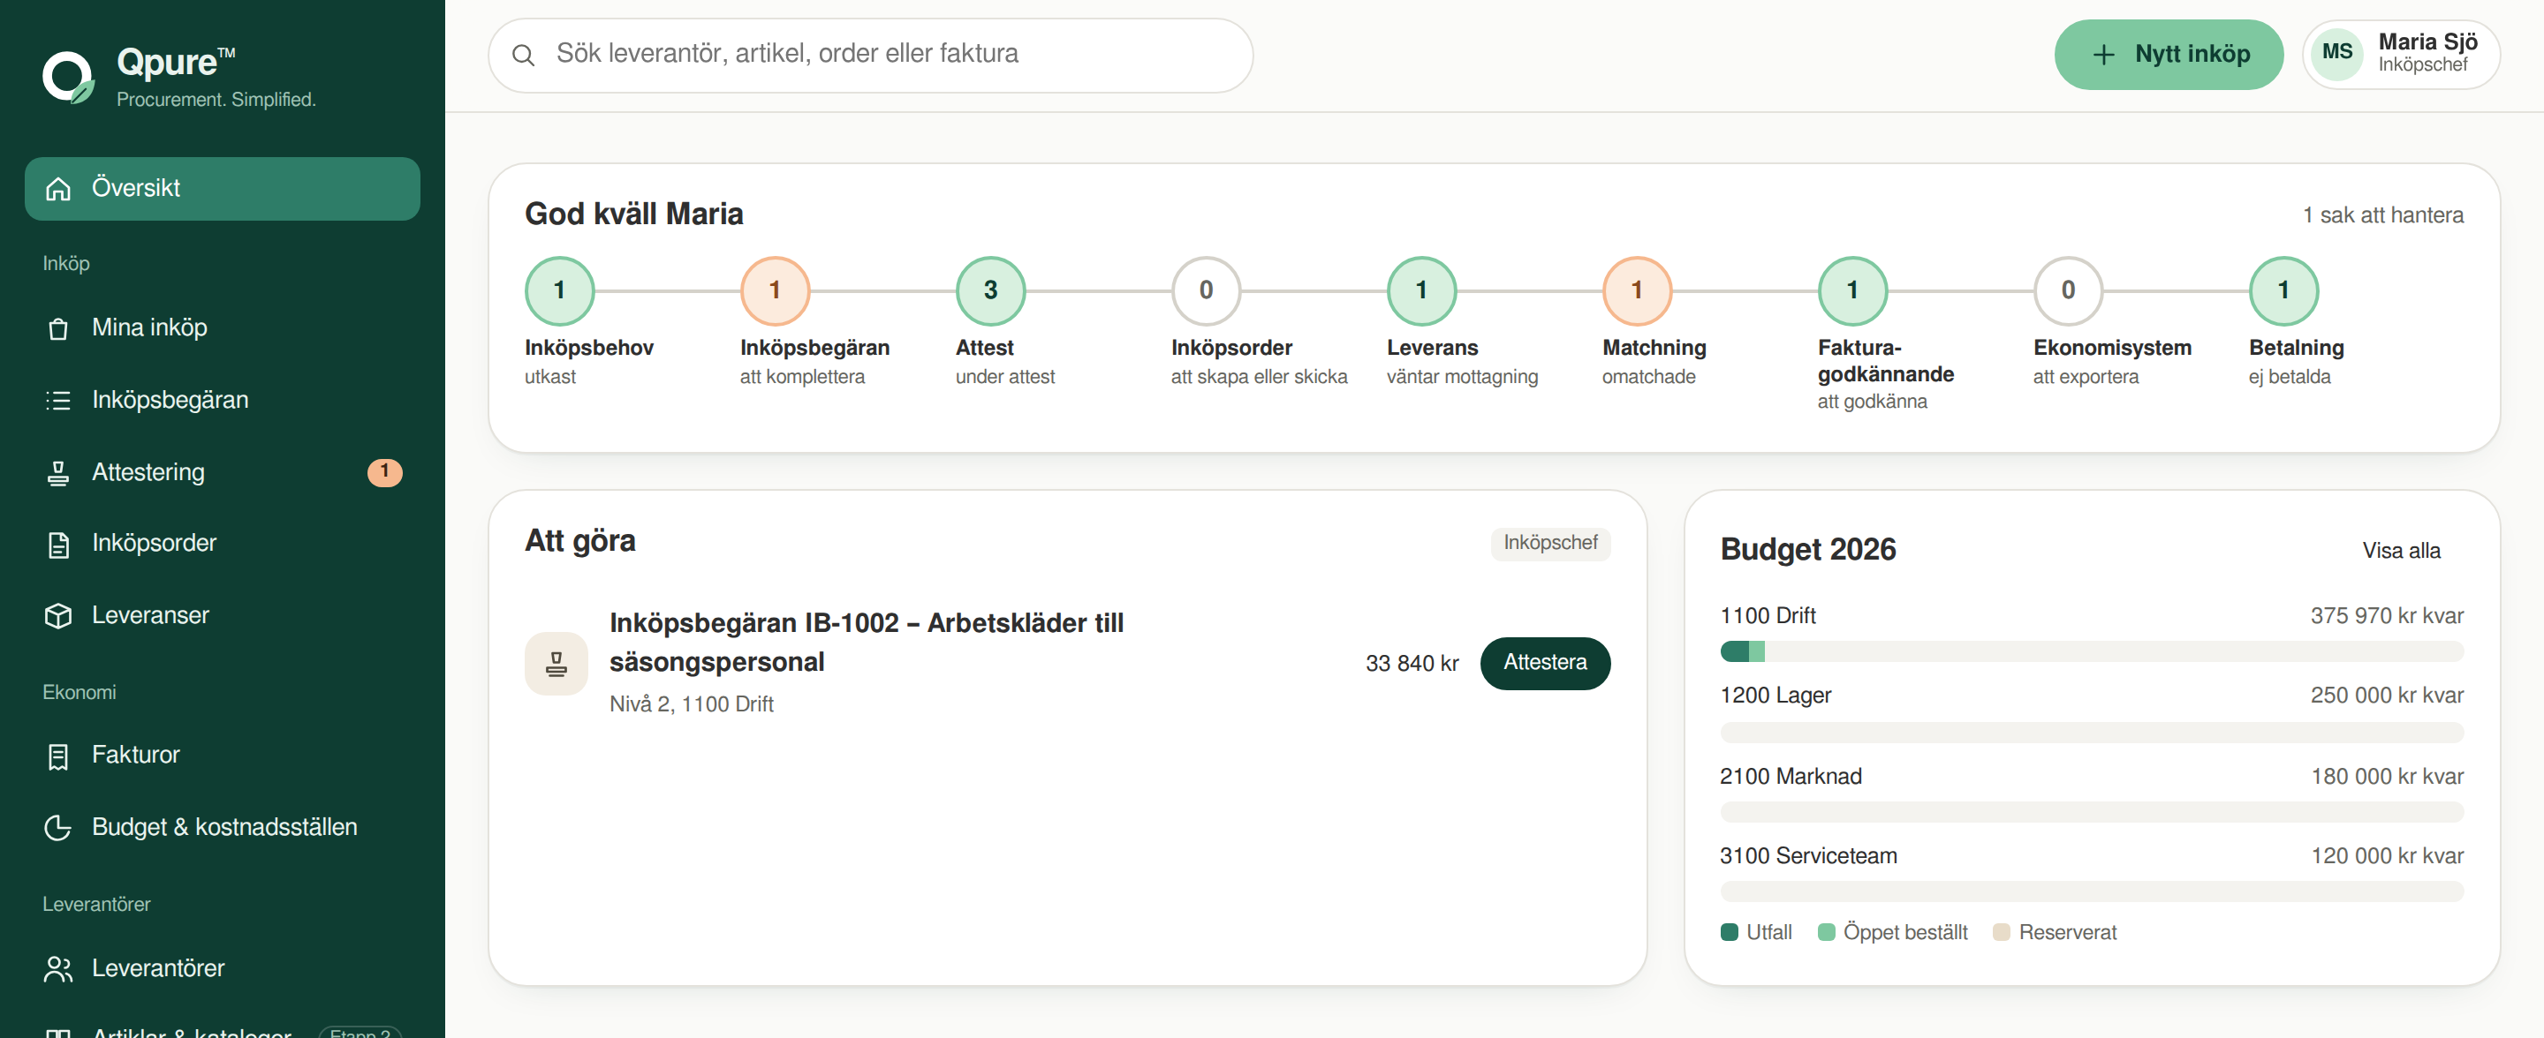Click the Attestering stamp icon in sidebar
Viewport: 2544px width, 1038px height.
(58, 474)
